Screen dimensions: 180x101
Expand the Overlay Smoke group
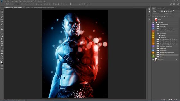point(157,48)
